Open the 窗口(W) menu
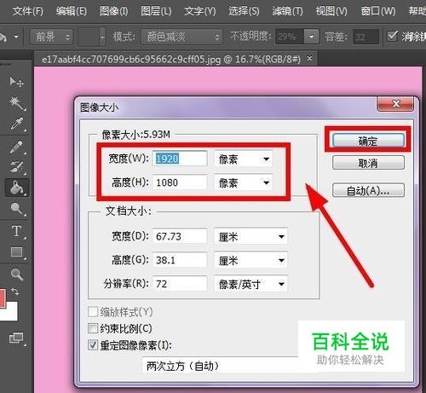Image resolution: width=426 pixels, height=393 pixels. (378, 11)
